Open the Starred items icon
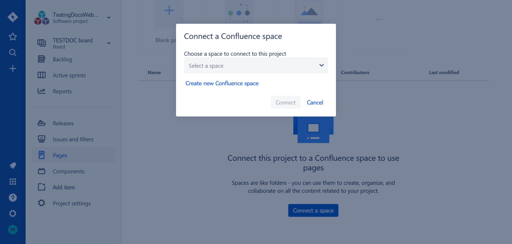This screenshot has width=512, height=244. (x=13, y=37)
